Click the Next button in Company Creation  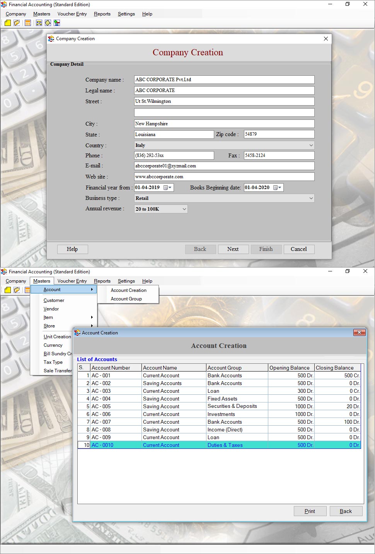tap(233, 249)
